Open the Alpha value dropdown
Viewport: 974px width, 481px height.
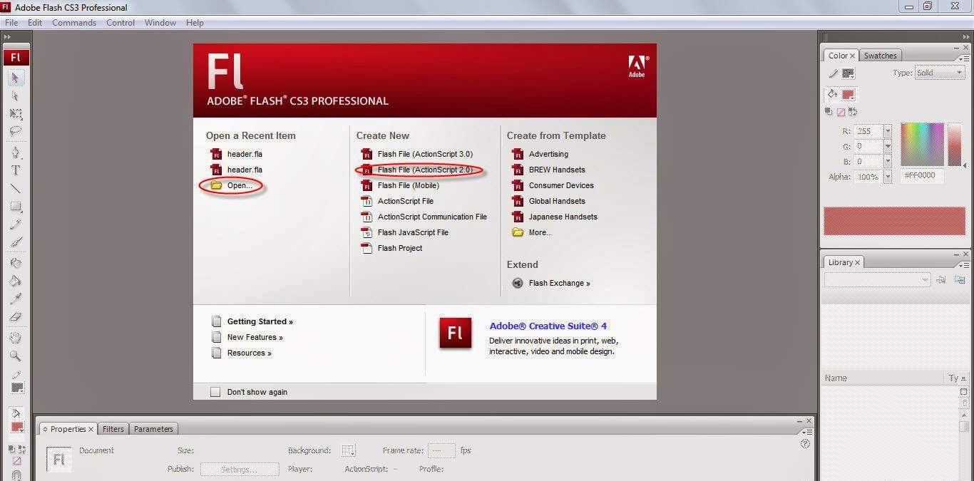(887, 176)
